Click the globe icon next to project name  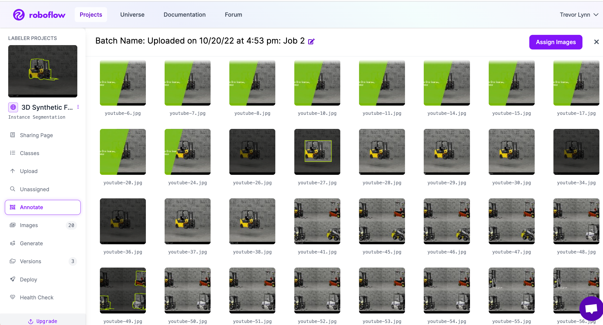tap(13, 107)
